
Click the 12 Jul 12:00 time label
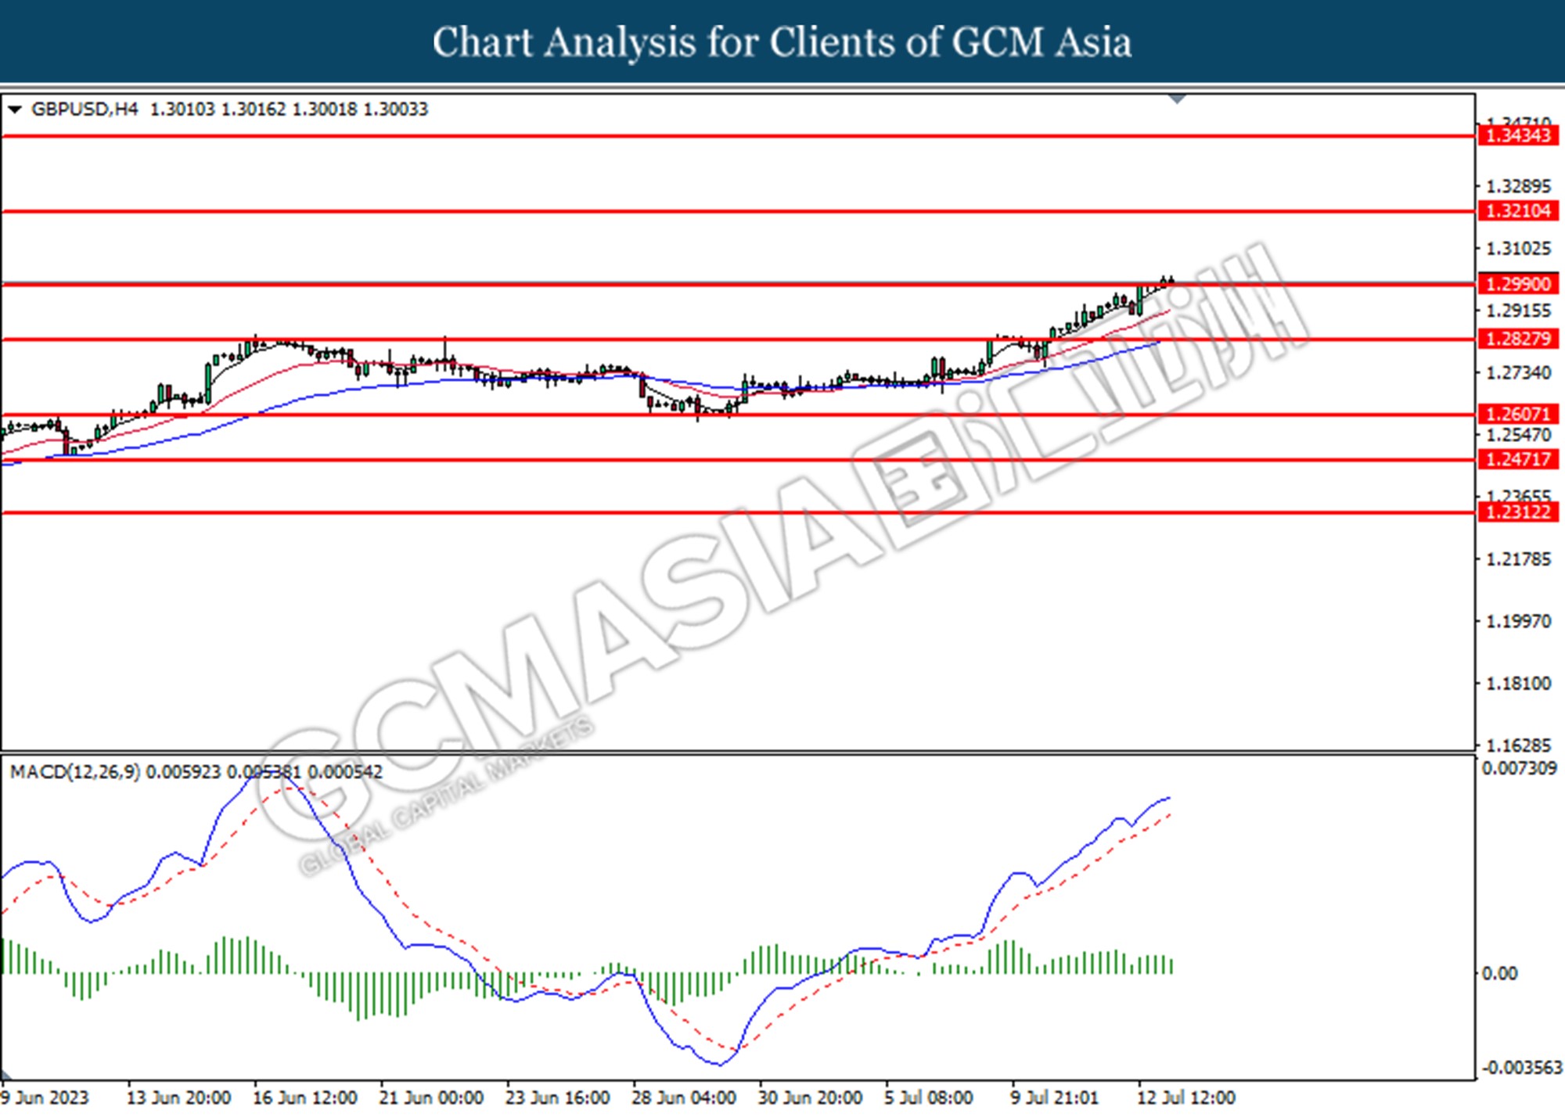click(x=1186, y=1098)
